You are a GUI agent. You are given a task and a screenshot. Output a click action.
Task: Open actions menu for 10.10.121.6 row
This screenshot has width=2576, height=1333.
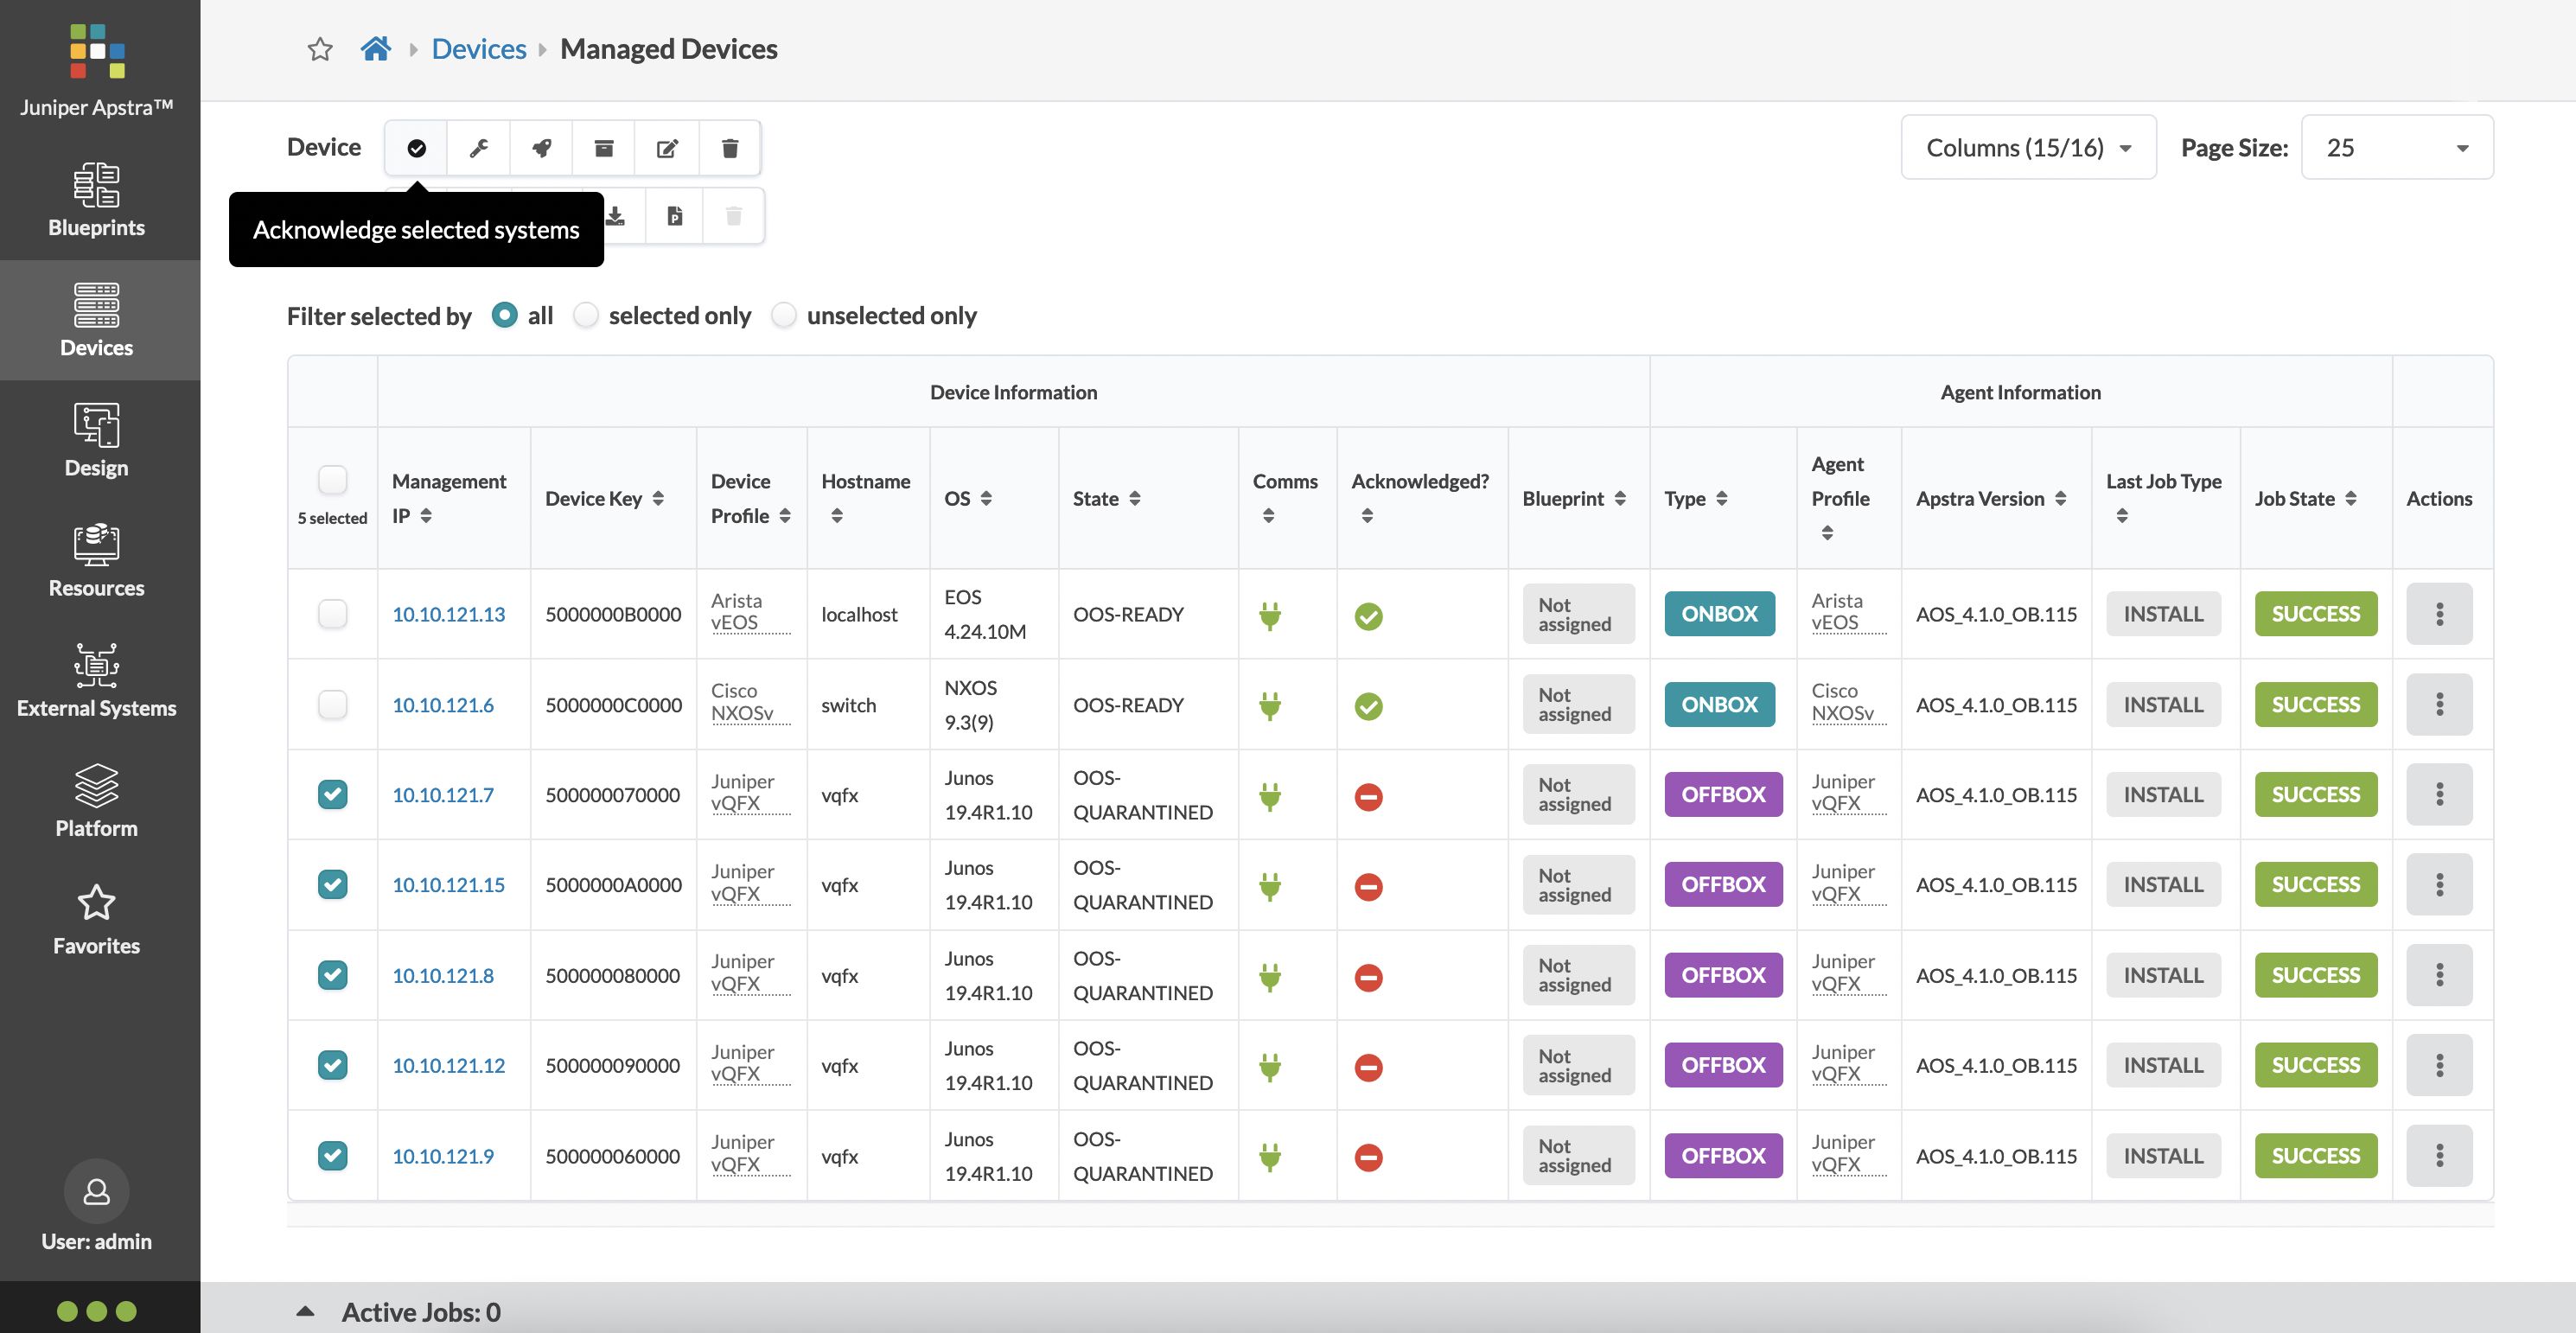coord(2439,704)
